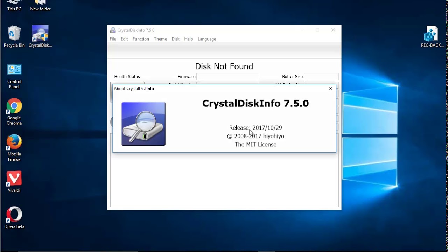Open the Edit menu

(124, 39)
